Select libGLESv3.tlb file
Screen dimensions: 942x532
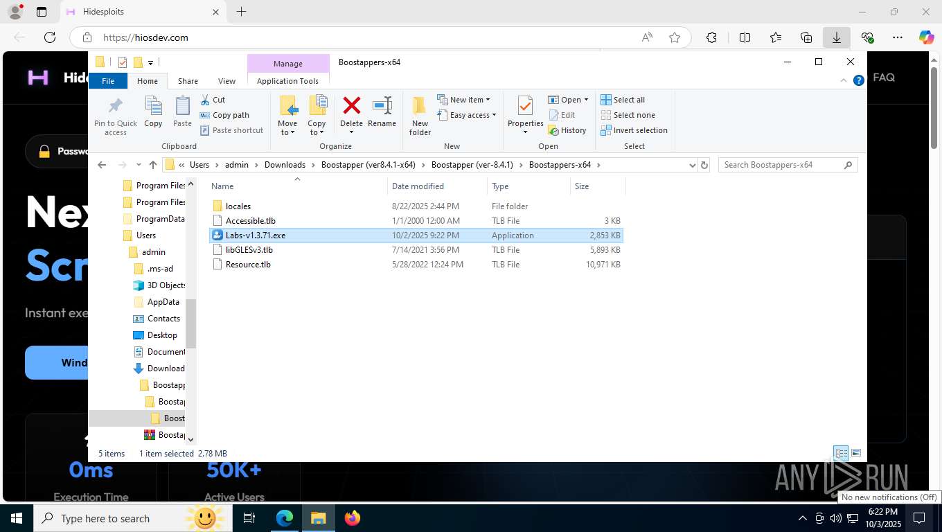click(x=416, y=250)
